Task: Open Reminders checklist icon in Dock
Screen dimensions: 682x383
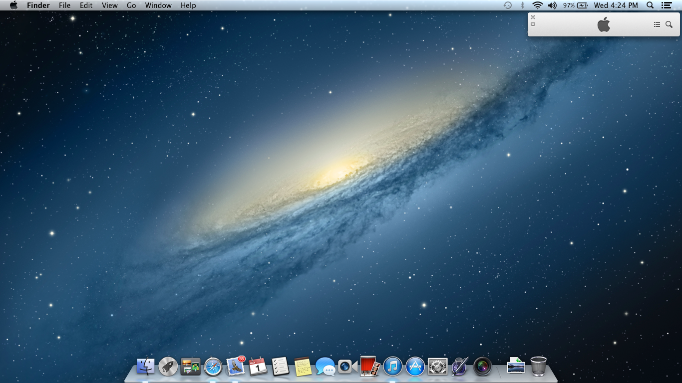Action: pyautogui.click(x=280, y=367)
